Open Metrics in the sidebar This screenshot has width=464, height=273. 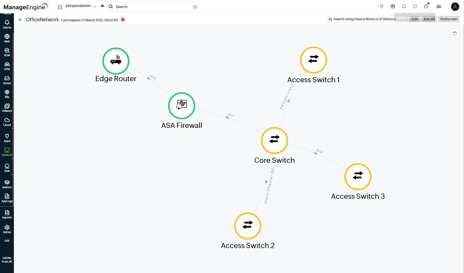[x=7, y=184]
